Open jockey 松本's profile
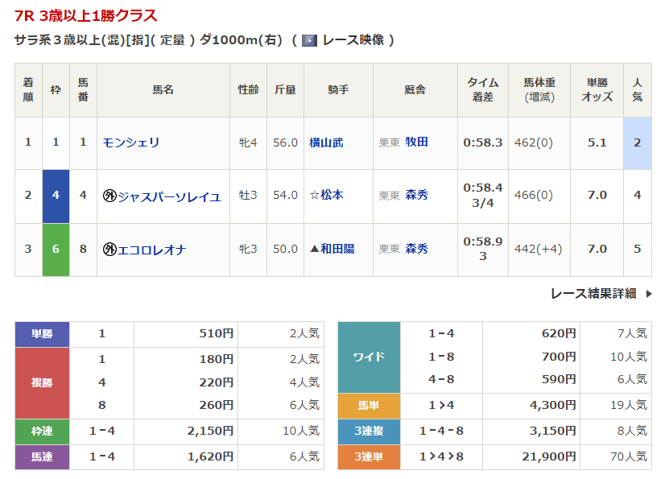This screenshot has height=479, width=665. pos(332,195)
